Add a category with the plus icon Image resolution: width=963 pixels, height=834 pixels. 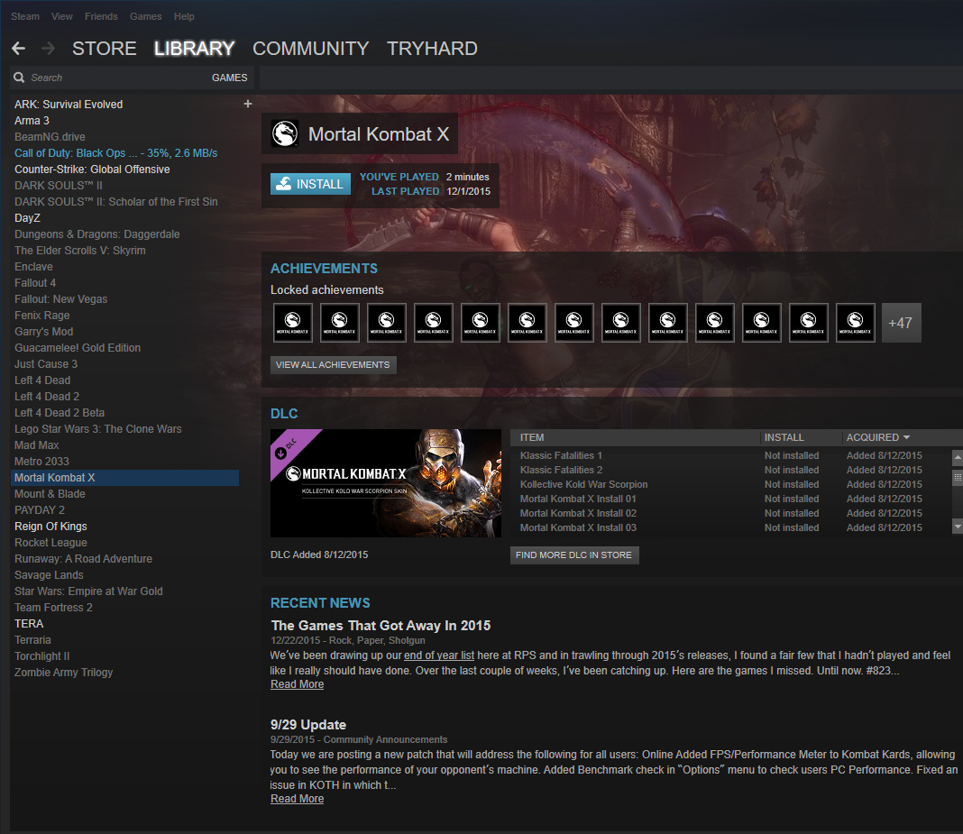pos(247,104)
